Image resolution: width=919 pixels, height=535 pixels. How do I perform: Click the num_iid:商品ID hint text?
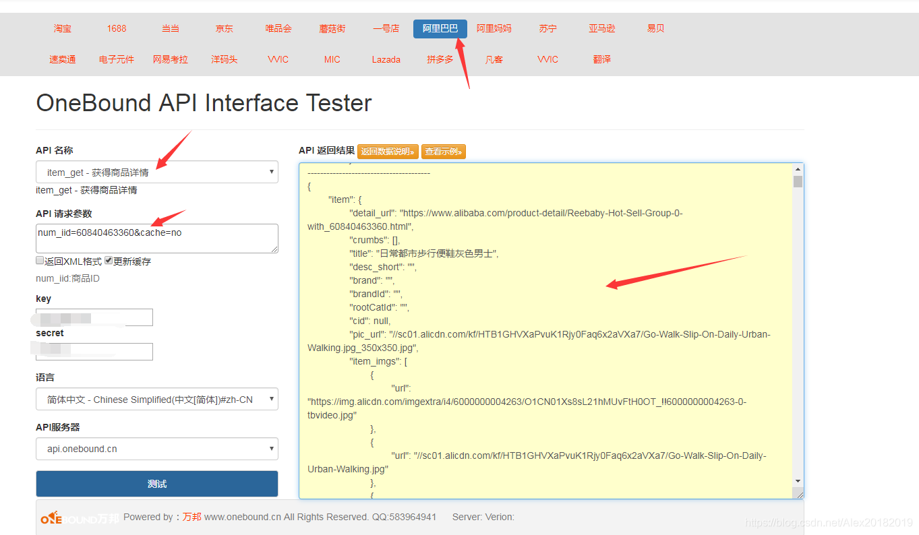click(x=67, y=278)
